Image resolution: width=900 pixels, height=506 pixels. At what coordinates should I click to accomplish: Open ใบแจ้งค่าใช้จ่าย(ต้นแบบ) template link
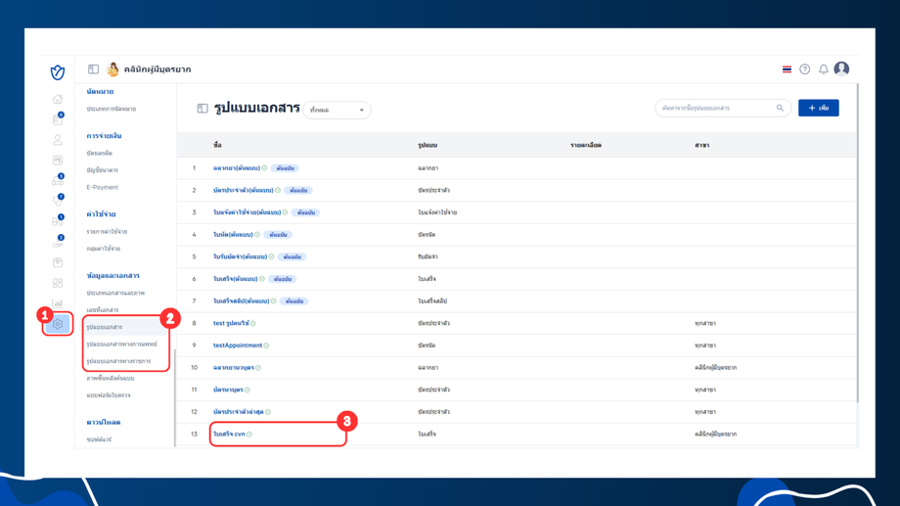tap(247, 212)
